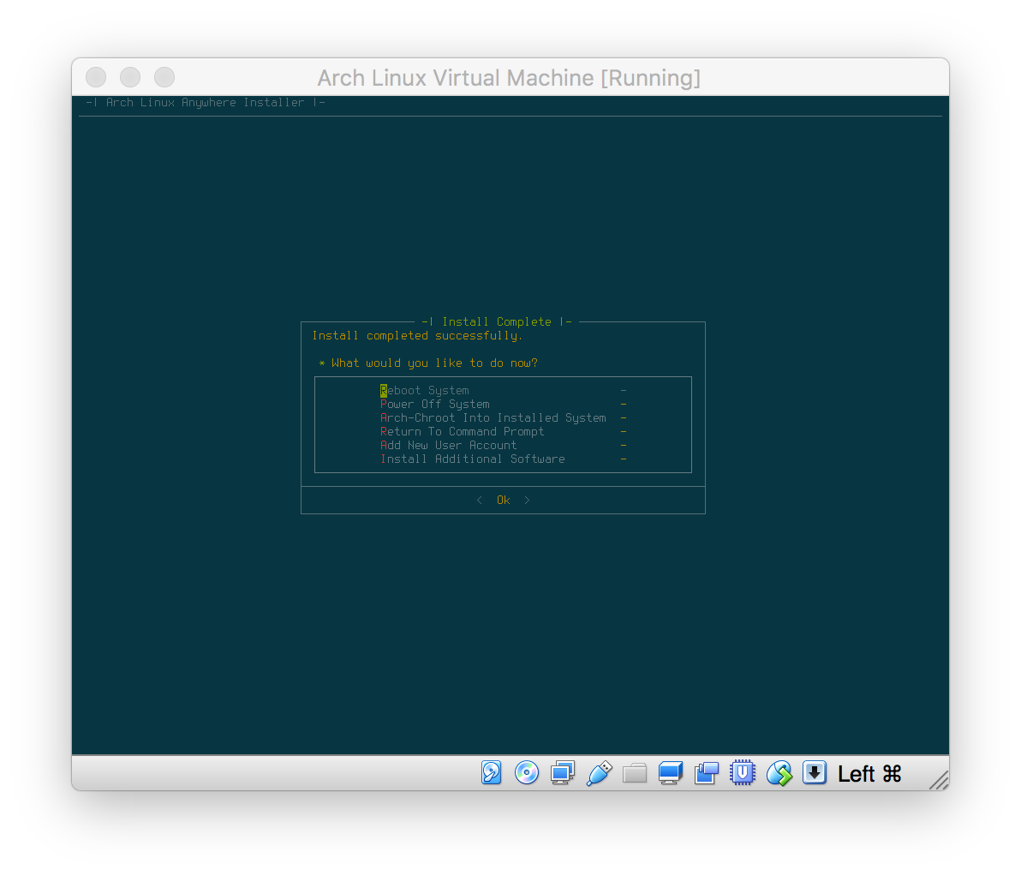Click the USB devices indicator icon
Image resolution: width=1021 pixels, height=876 pixels.
click(x=599, y=773)
